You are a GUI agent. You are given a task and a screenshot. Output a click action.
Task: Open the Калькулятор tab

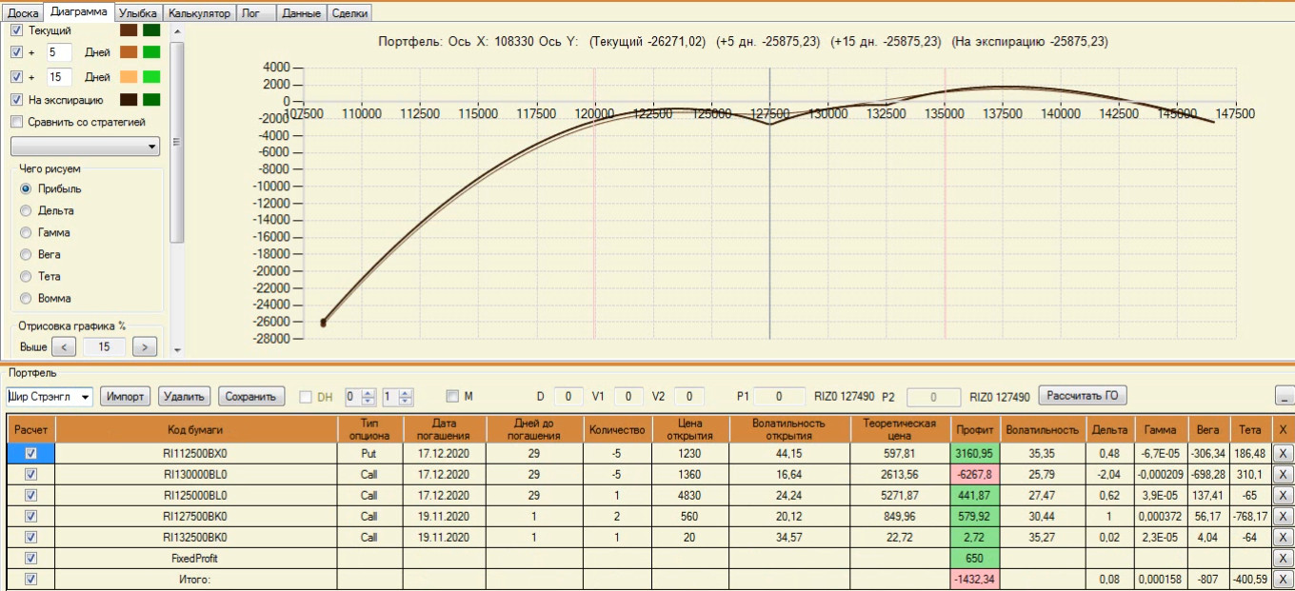pyautogui.click(x=198, y=13)
